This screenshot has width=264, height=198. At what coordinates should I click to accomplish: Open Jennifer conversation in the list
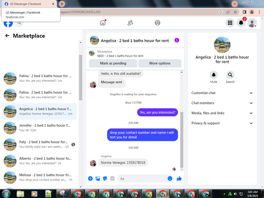coord(40,128)
